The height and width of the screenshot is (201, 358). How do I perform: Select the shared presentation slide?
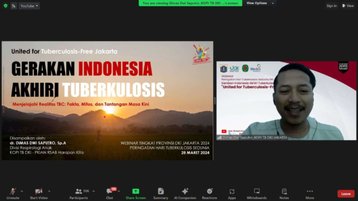click(108, 101)
